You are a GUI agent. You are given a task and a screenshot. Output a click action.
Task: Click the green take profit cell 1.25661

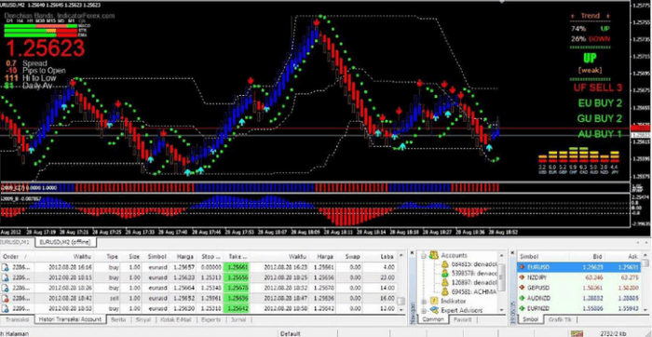point(237,267)
